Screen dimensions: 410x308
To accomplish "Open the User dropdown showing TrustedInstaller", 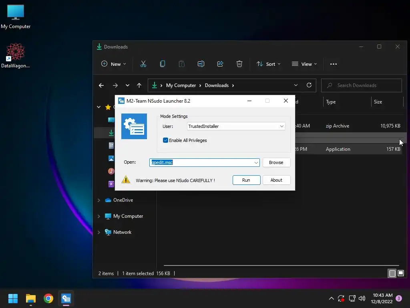I will pos(236,126).
